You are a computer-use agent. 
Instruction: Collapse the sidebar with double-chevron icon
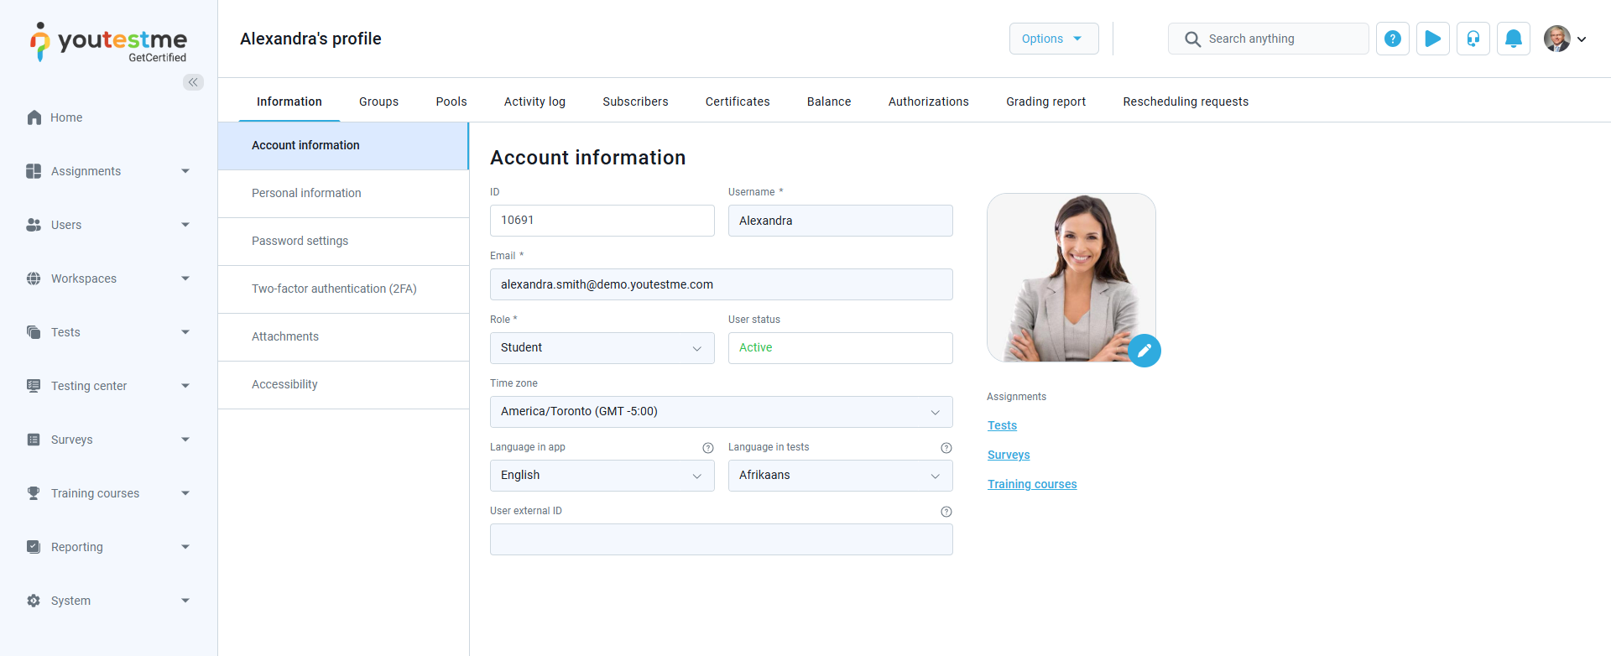(x=193, y=82)
